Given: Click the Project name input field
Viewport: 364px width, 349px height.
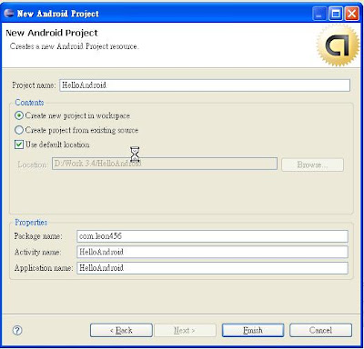Looking at the screenshot, I should click(x=205, y=85).
